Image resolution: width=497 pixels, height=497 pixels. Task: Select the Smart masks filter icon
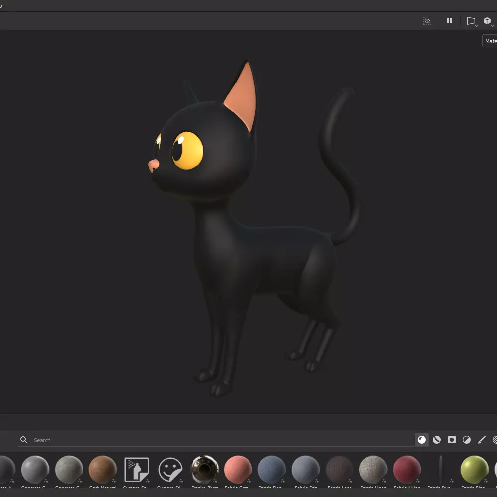(452, 440)
